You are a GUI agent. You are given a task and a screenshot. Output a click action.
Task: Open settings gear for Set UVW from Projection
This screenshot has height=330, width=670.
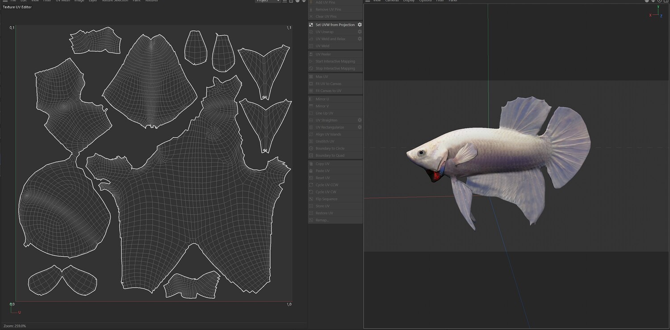tap(360, 25)
